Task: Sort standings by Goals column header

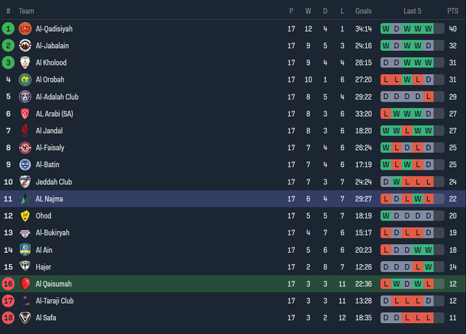Action: [x=363, y=11]
